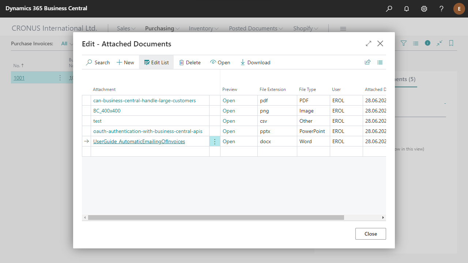468x263 pixels.
Task: Click Search in the dialog toolbar
Action: pos(98,62)
